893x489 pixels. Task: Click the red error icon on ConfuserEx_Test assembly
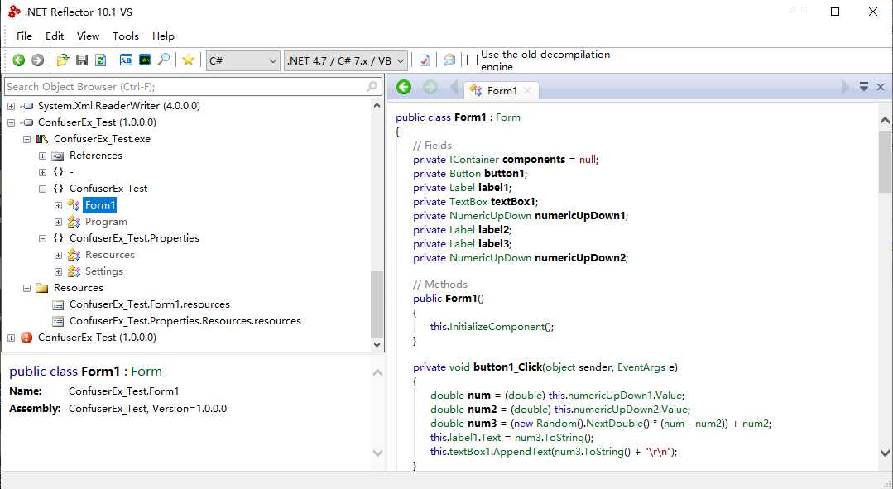[26, 338]
